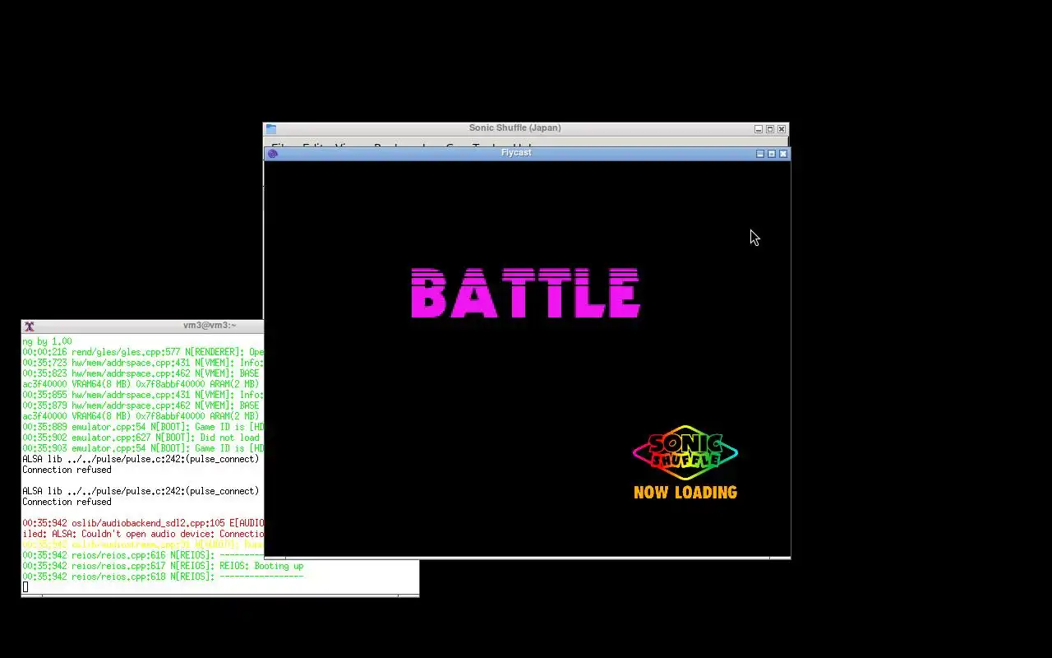Close the Flycast window
Viewport: 1052px width, 658px height.
click(x=783, y=154)
